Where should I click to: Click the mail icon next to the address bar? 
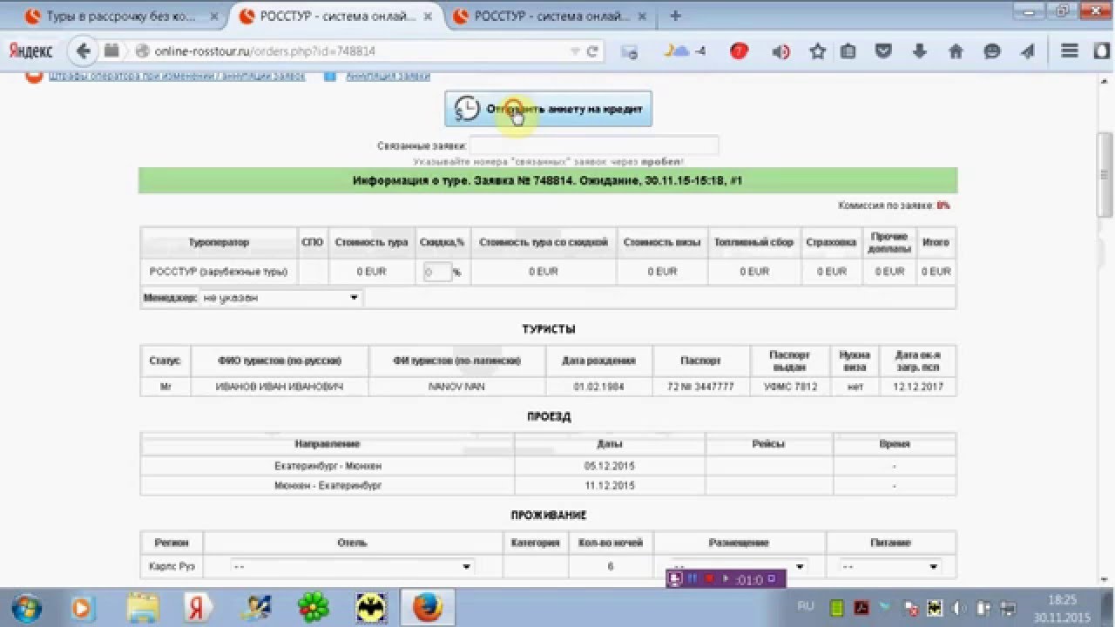pyautogui.click(x=629, y=52)
